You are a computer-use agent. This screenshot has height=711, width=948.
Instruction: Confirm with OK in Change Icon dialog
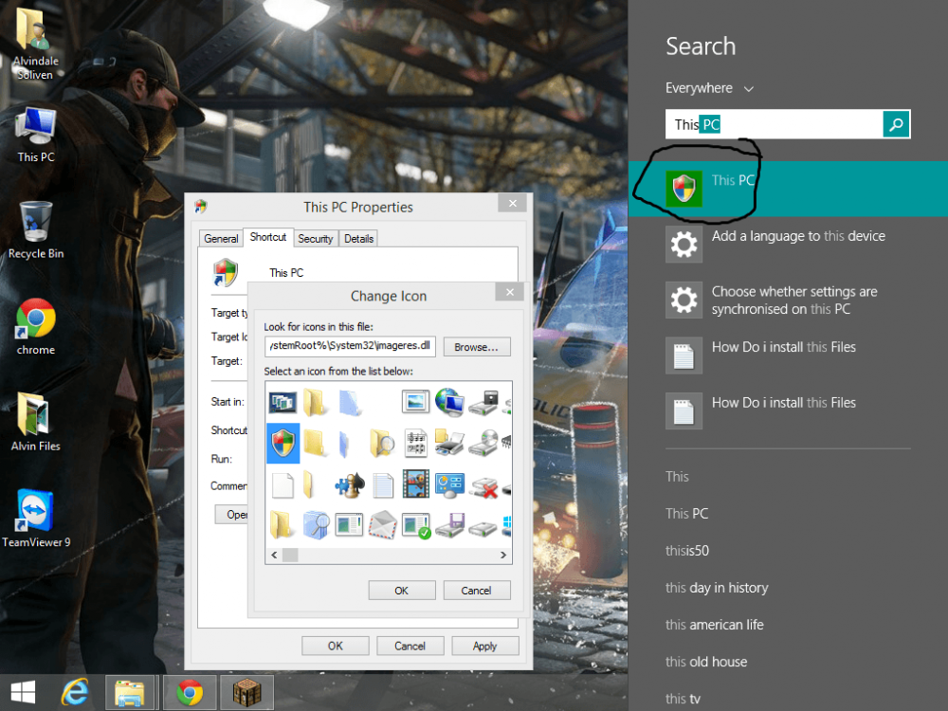point(401,591)
